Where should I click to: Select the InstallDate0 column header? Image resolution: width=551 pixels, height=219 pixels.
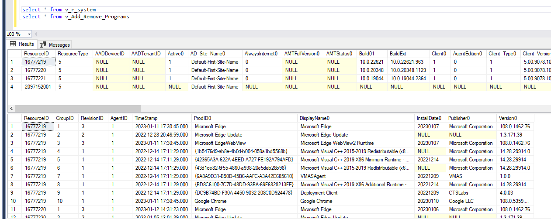coord(431,118)
